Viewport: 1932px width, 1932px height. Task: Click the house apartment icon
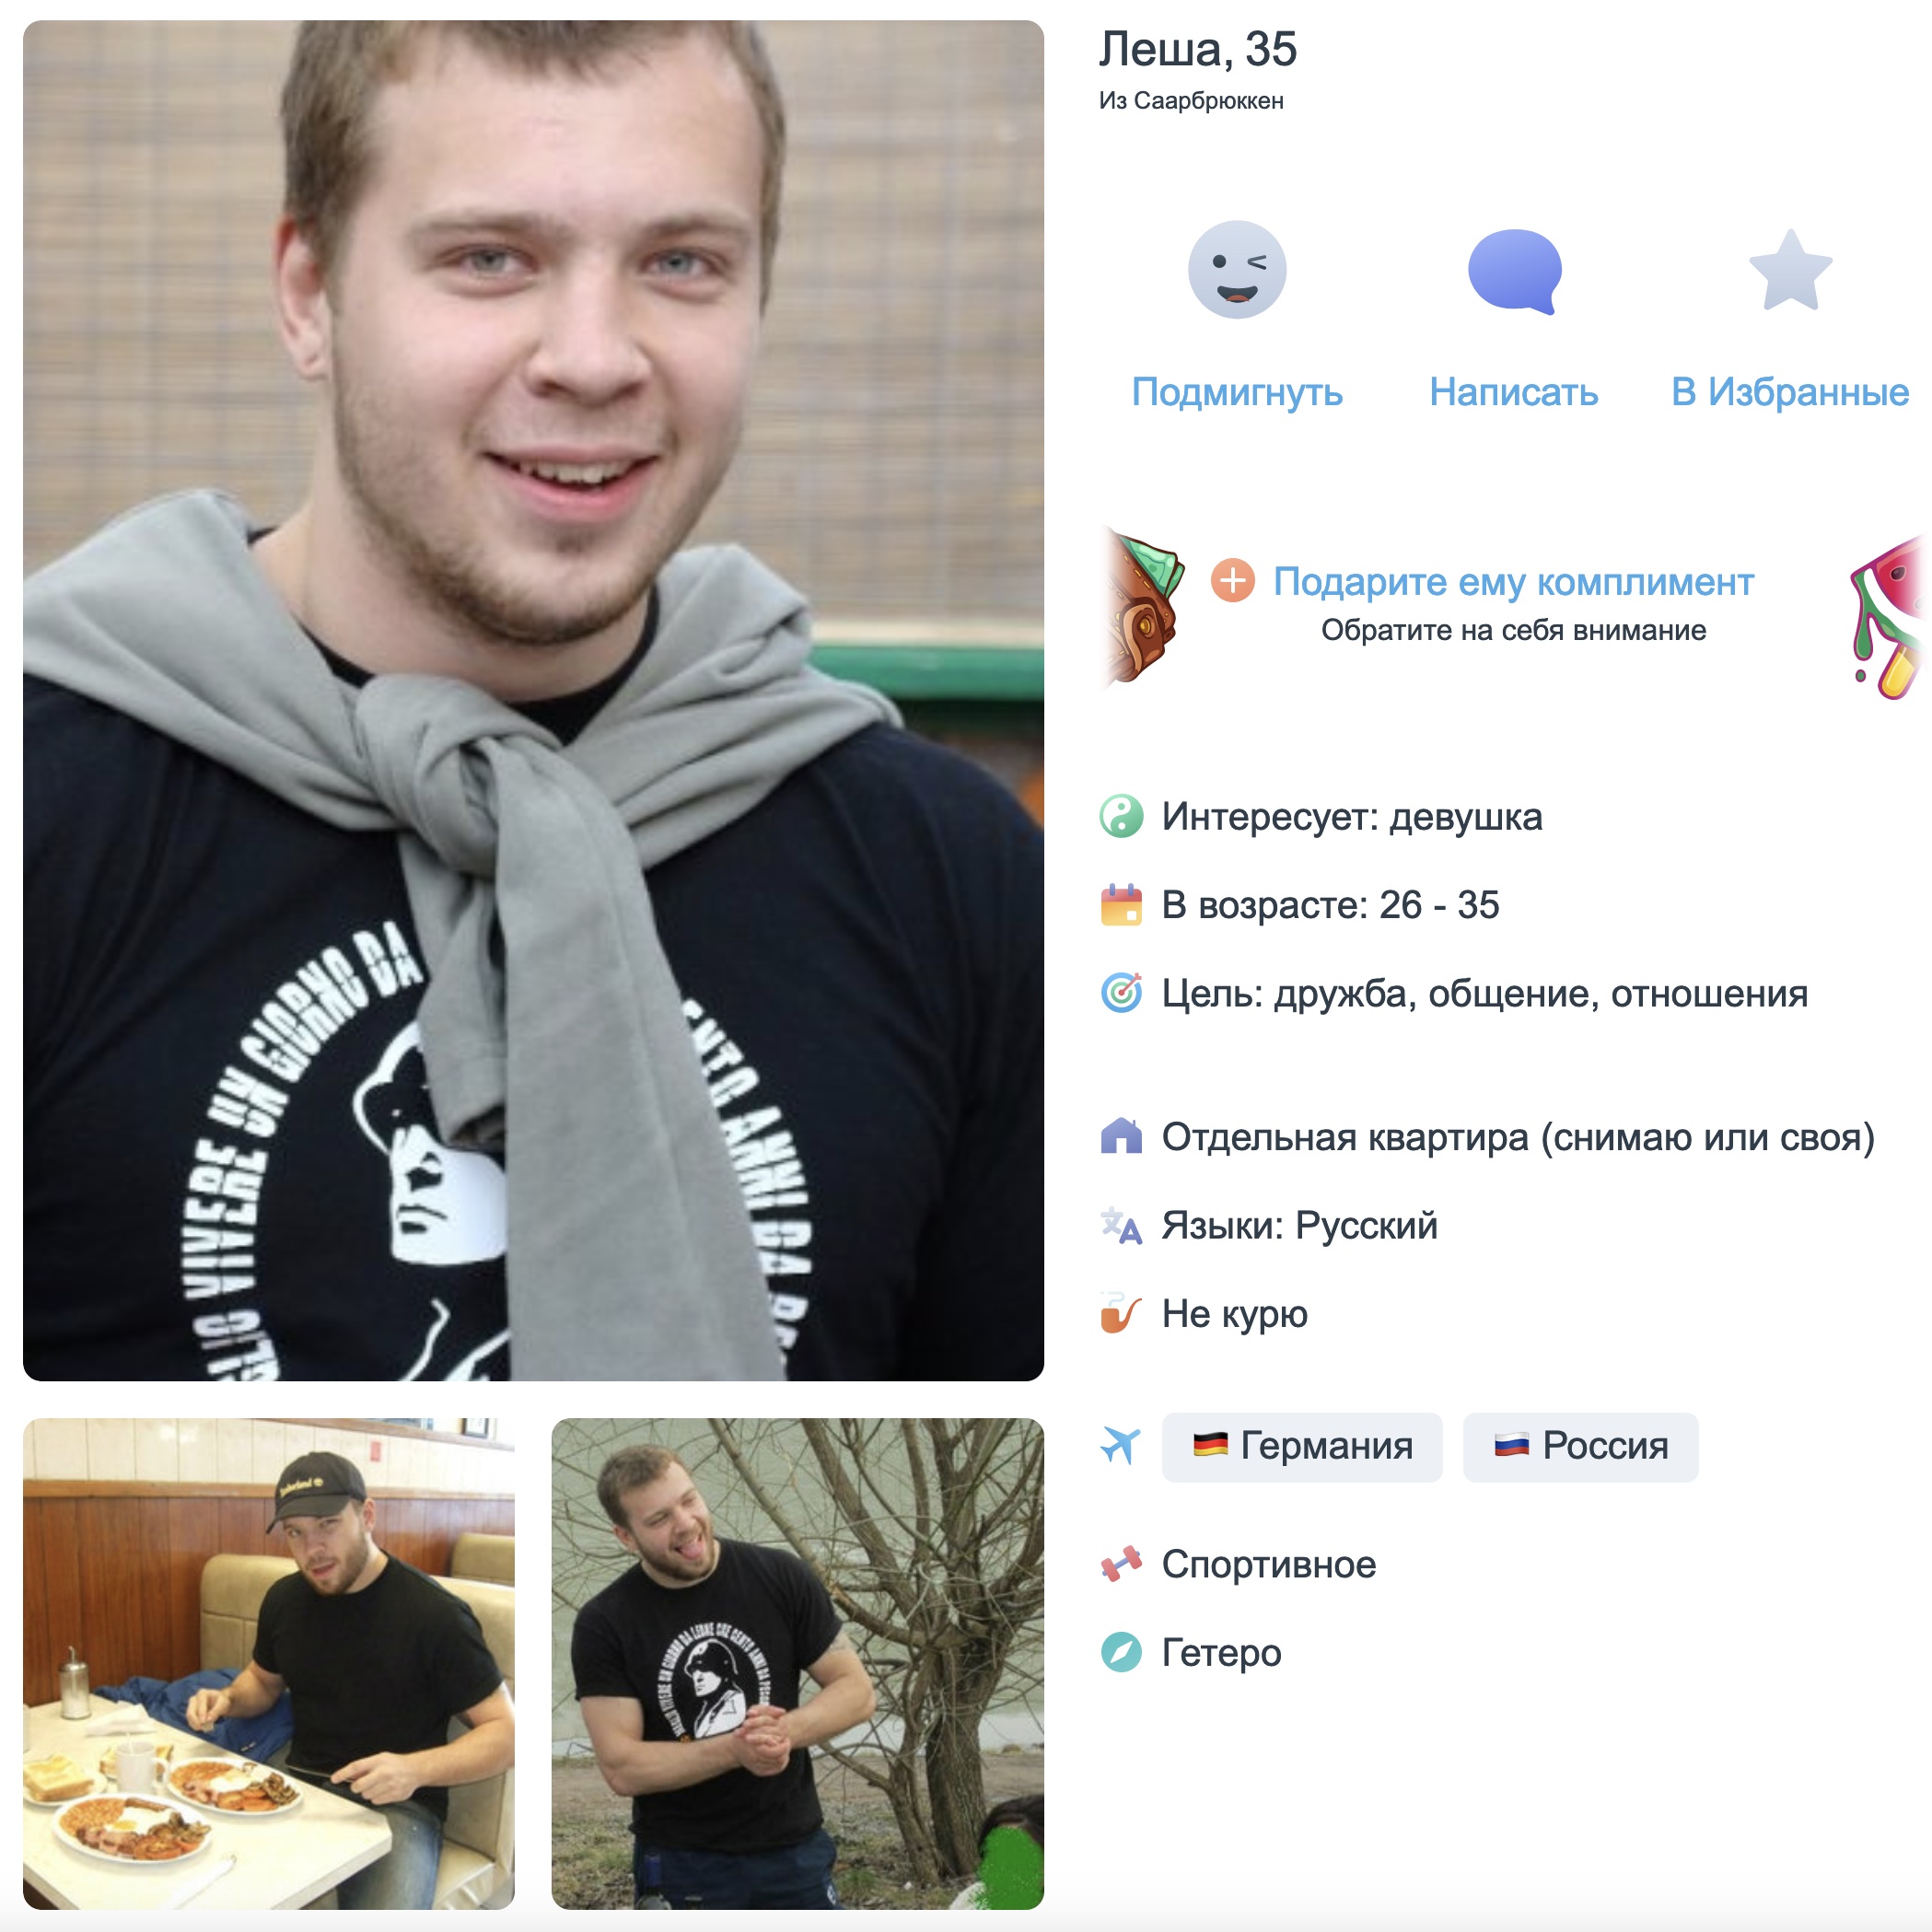point(1121,1137)
